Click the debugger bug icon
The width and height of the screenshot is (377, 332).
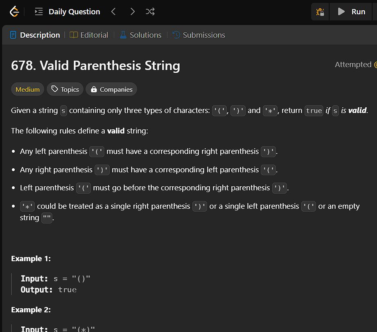pos(320,12)
